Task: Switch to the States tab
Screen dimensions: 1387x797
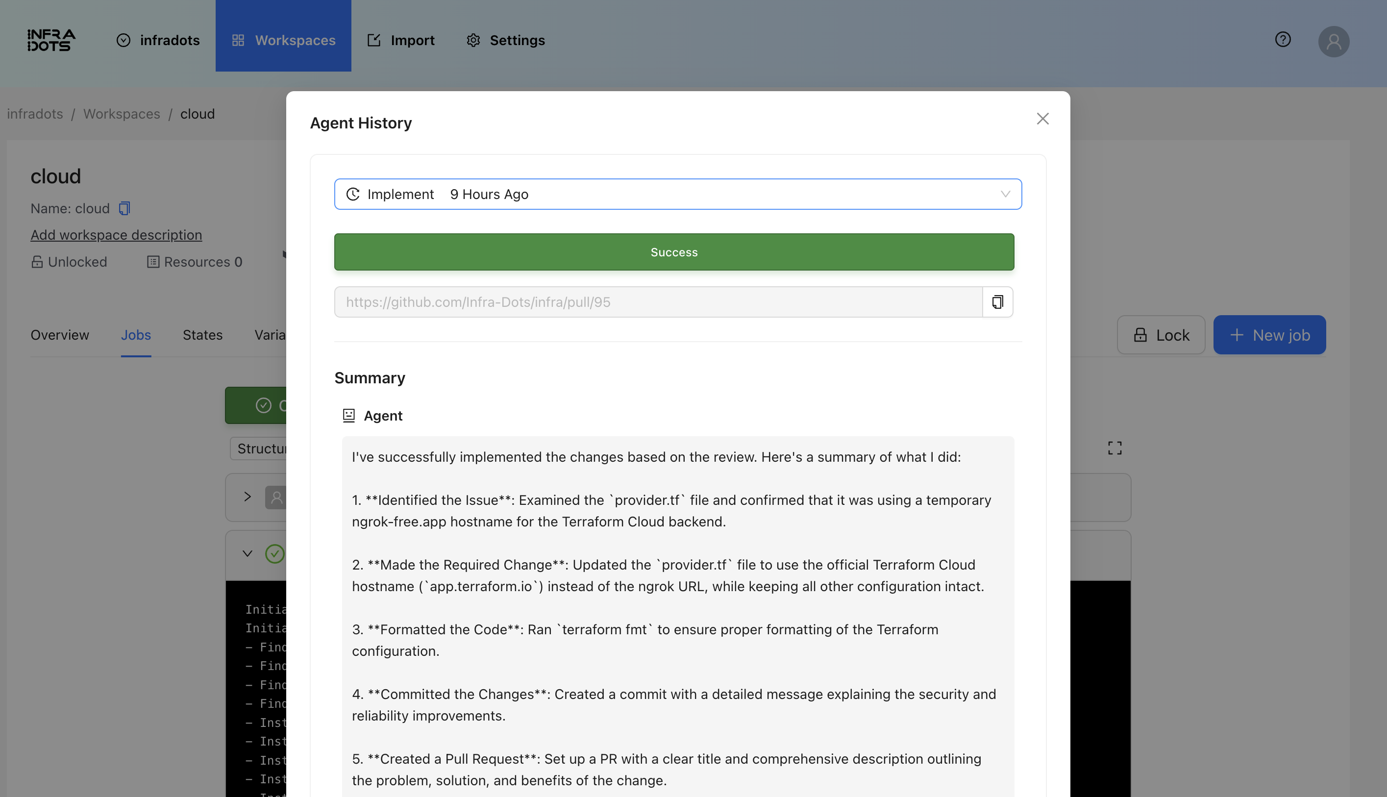Action: (x=202, y=335)
